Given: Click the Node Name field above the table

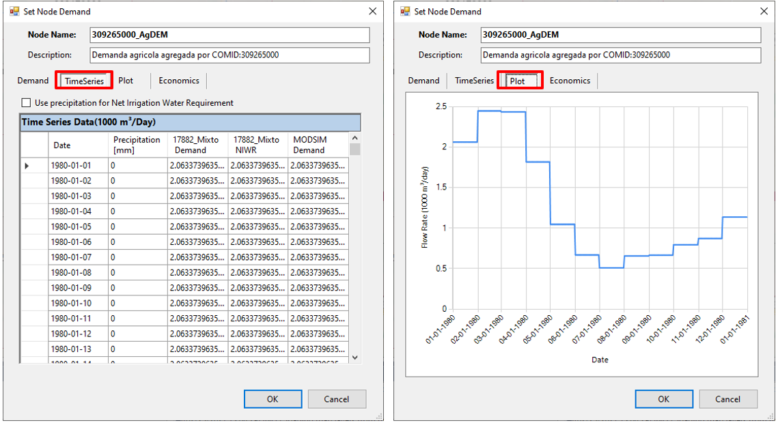Looking at the screenshot, I should point(230,35).
